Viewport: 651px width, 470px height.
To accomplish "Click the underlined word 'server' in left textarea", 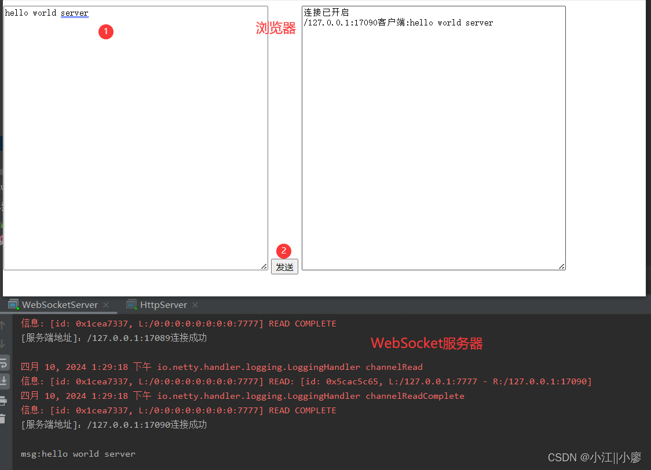I will [74, 13].
